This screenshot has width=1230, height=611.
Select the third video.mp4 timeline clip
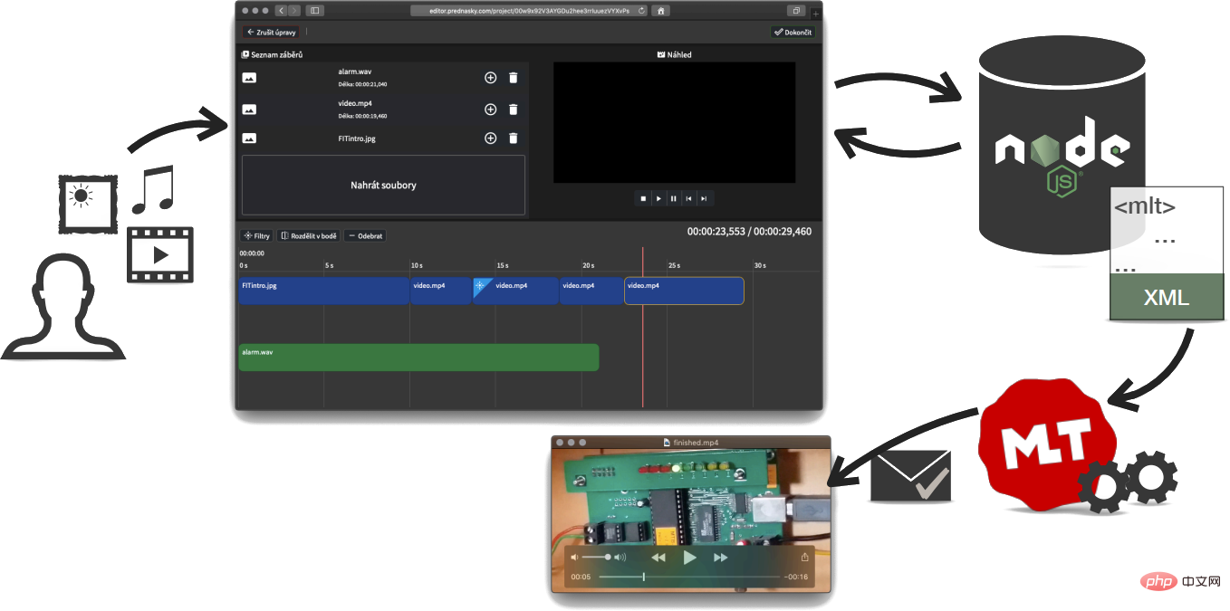point(591,291)
